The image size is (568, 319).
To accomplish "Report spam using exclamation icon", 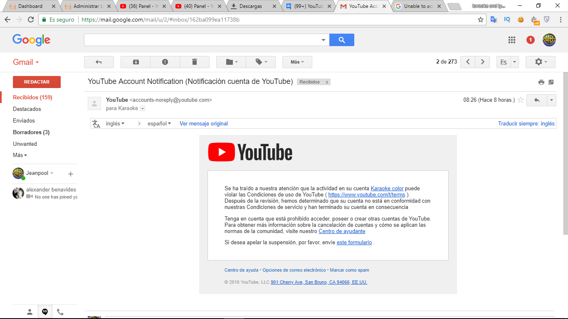I will point(165,62).
